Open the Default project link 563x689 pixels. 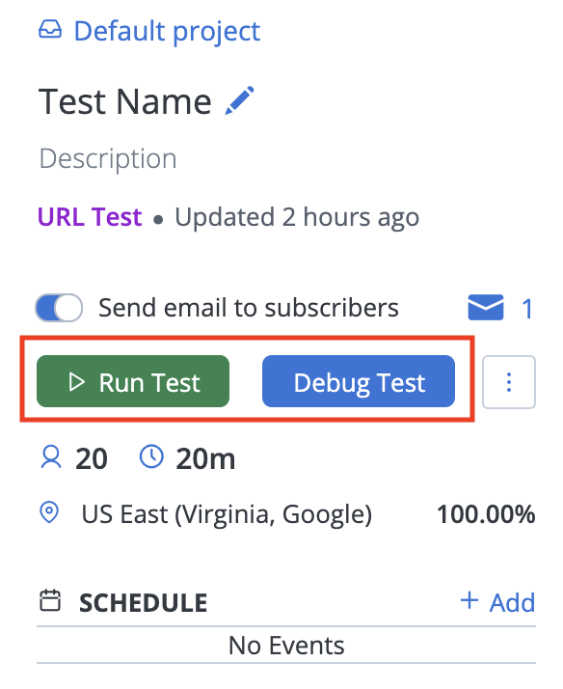[x=167, y=32]
